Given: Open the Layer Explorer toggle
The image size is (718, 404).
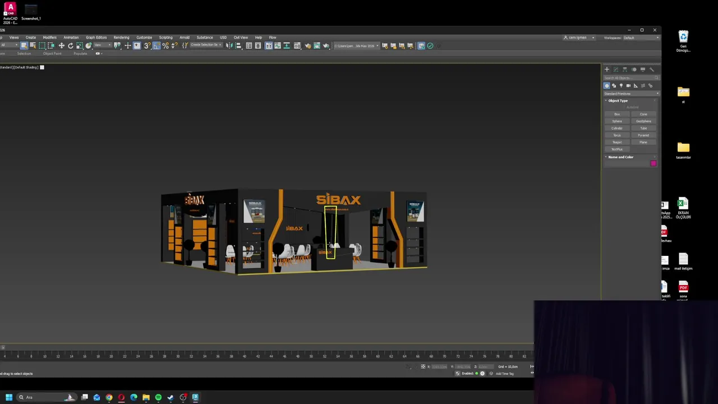Looking at the screenshot, I should pos(257,46).
